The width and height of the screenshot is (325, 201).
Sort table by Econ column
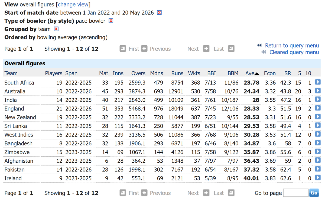[x=270, y=73]
